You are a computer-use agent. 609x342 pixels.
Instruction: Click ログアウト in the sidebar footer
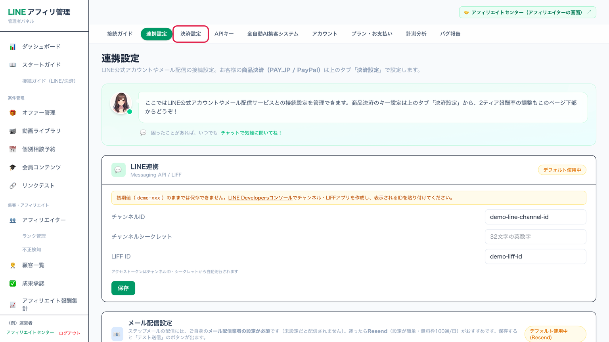click(x=69, y=333)
